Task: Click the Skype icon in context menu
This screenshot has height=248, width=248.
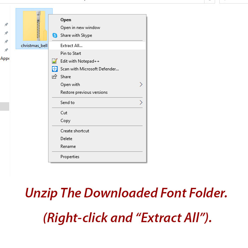Action: (55, 35)
